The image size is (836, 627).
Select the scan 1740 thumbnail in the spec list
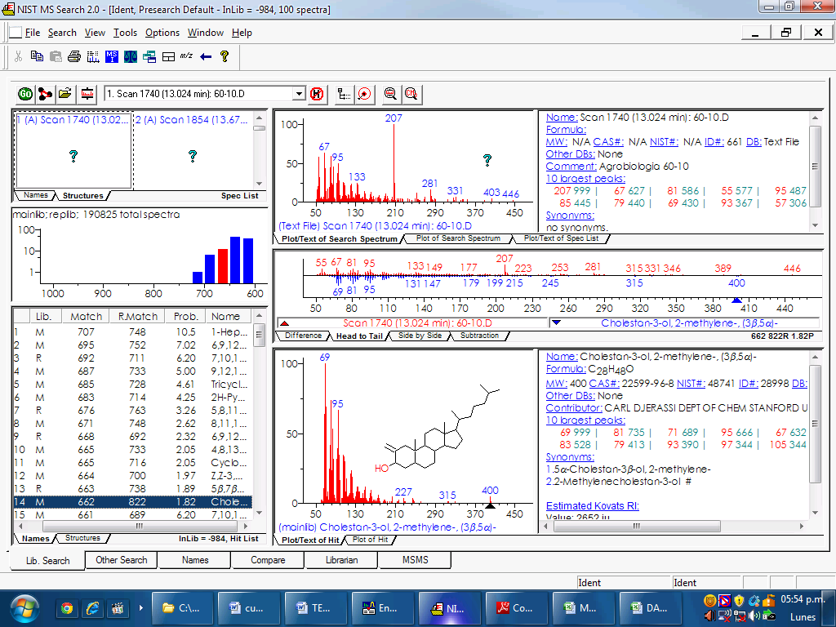pos(73,150)
